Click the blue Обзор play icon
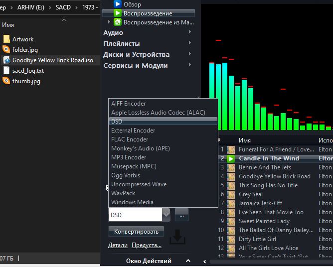Viewport: 333px width, 267px height. [118, 4]
